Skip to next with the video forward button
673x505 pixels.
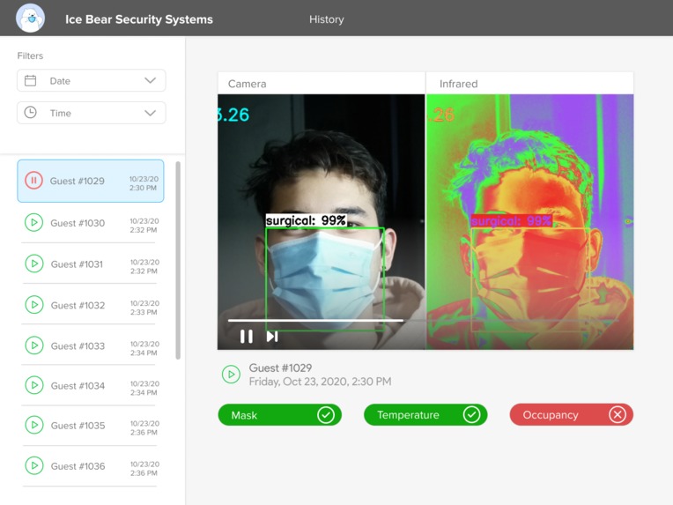(x=272, y=337)
